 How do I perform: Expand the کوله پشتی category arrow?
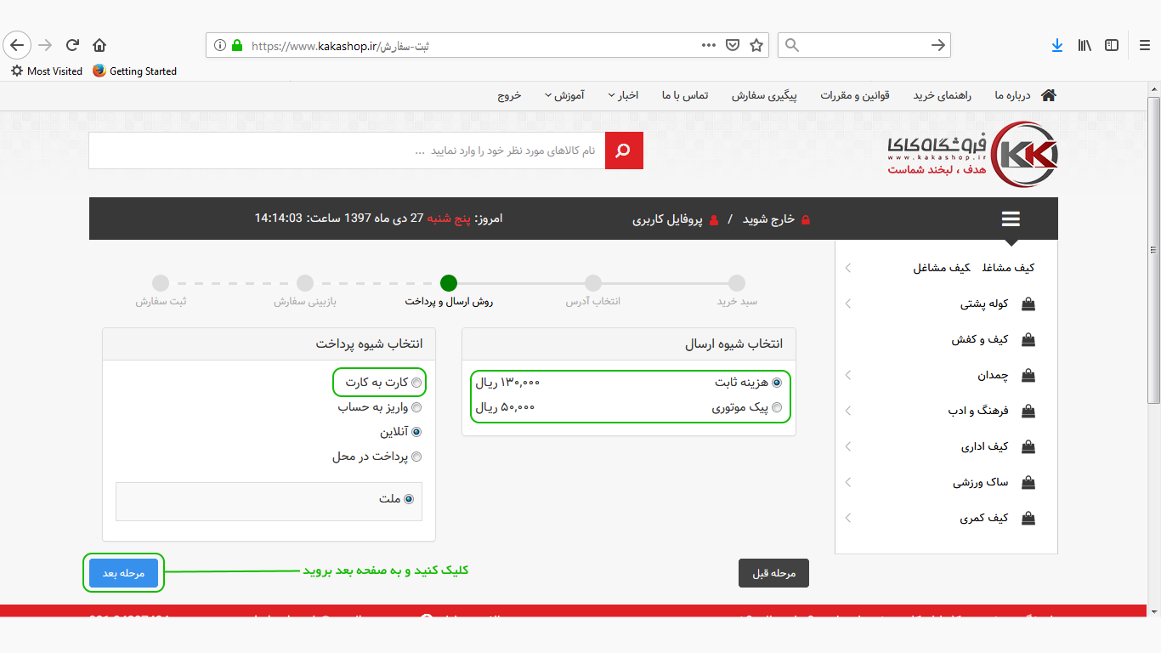(848, 304)
